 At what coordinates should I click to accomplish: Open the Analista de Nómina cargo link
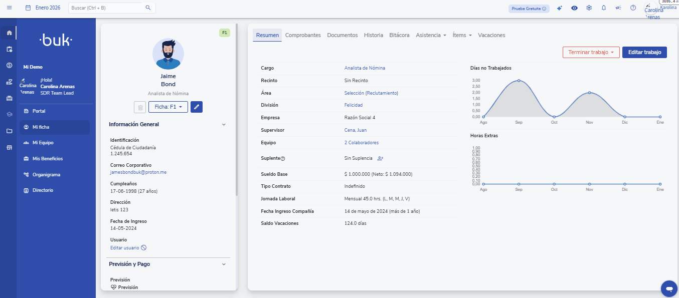tap(365, 68)
